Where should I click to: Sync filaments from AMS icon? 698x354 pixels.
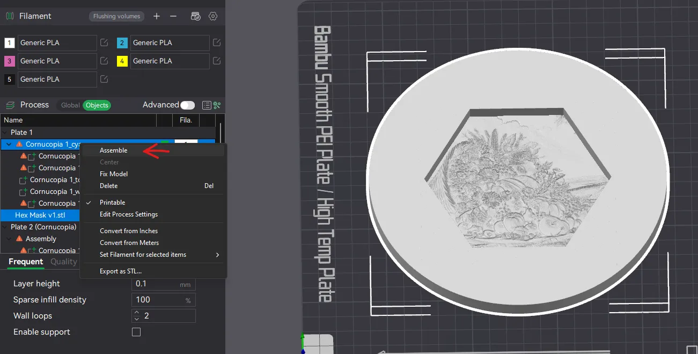coord(196,16)
